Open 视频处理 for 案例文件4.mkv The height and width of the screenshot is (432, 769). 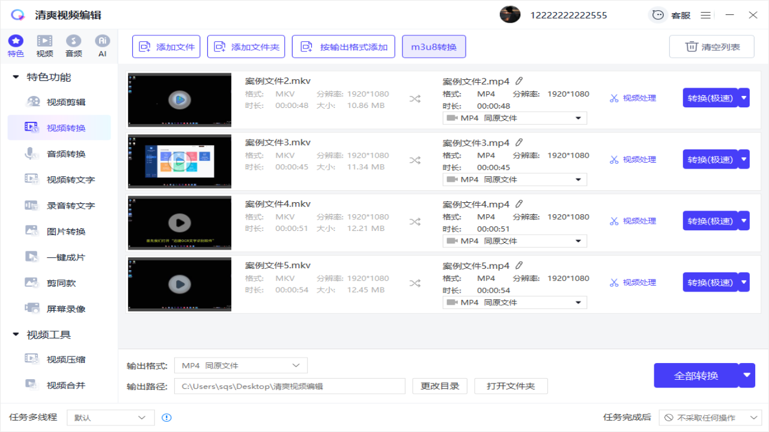633,221
